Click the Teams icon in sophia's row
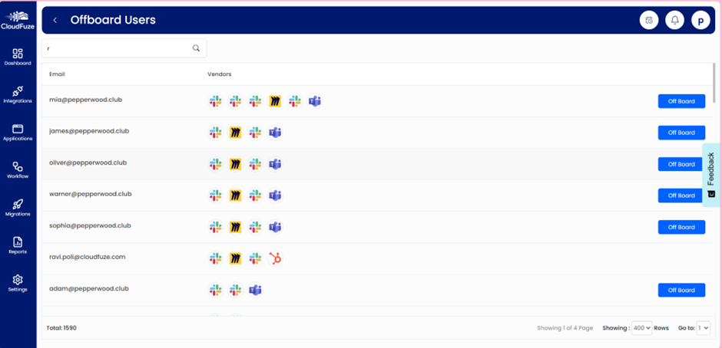Image resolution: width=722 pixels, height=348 pixels. [x=275, y=227]
